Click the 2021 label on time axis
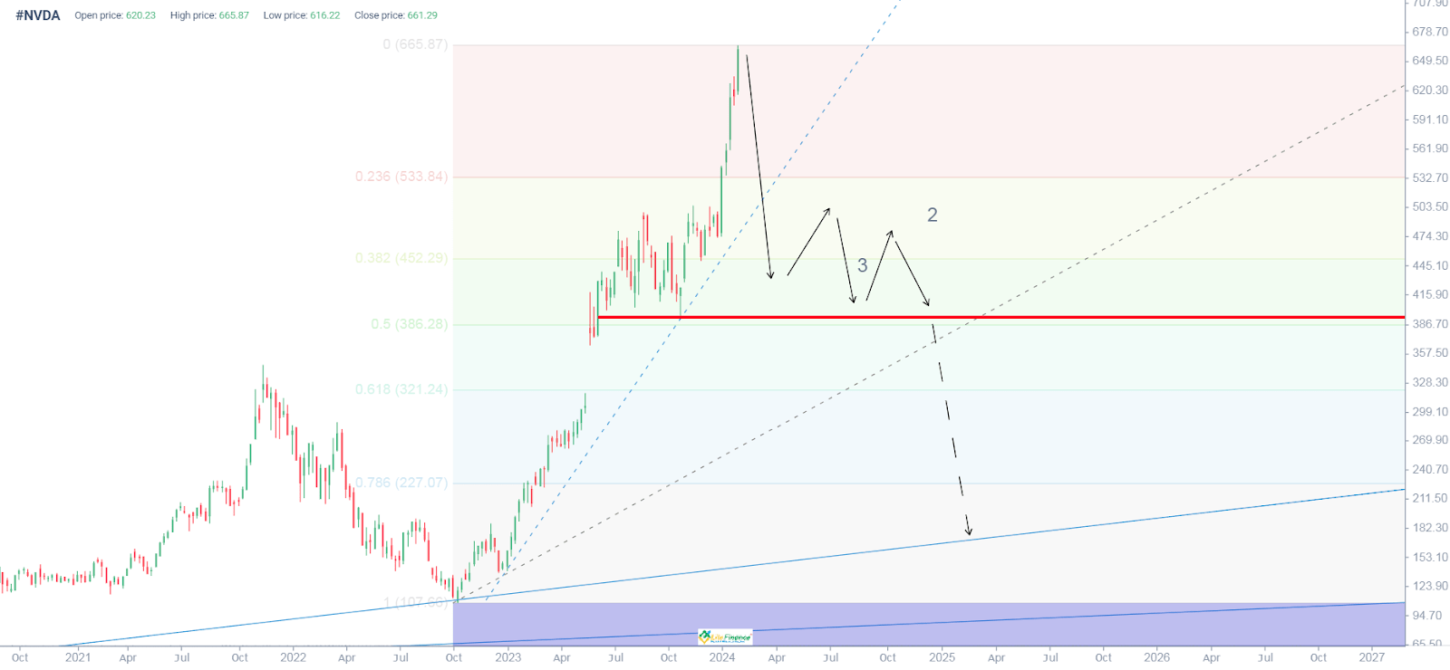The image size is (1450, 670). (78, 657)
